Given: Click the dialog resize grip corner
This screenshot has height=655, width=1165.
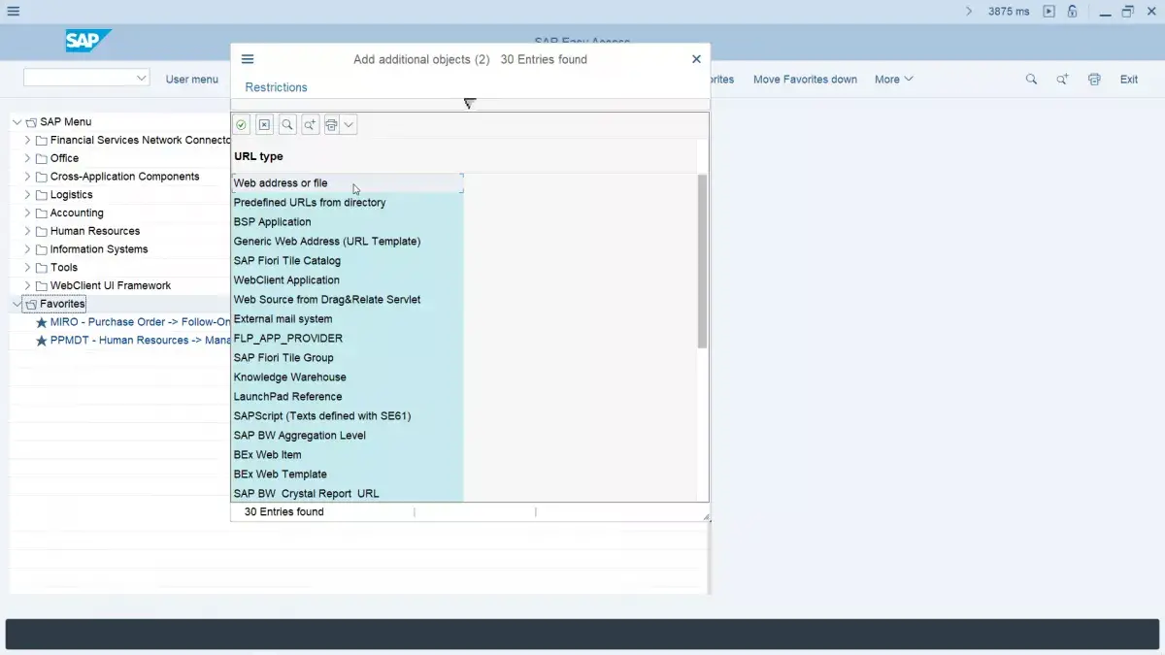Looking at the screenshot, I should click(x=707, y=517).
